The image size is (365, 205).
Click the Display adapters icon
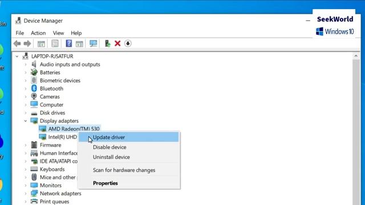point(34,121)
